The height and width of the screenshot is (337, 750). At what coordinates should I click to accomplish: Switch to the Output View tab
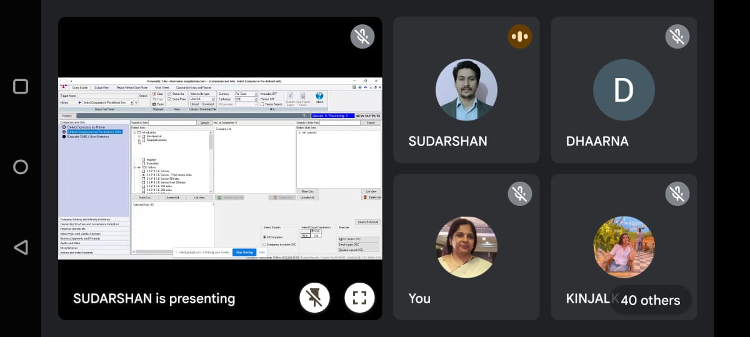(x=102, y=87)
